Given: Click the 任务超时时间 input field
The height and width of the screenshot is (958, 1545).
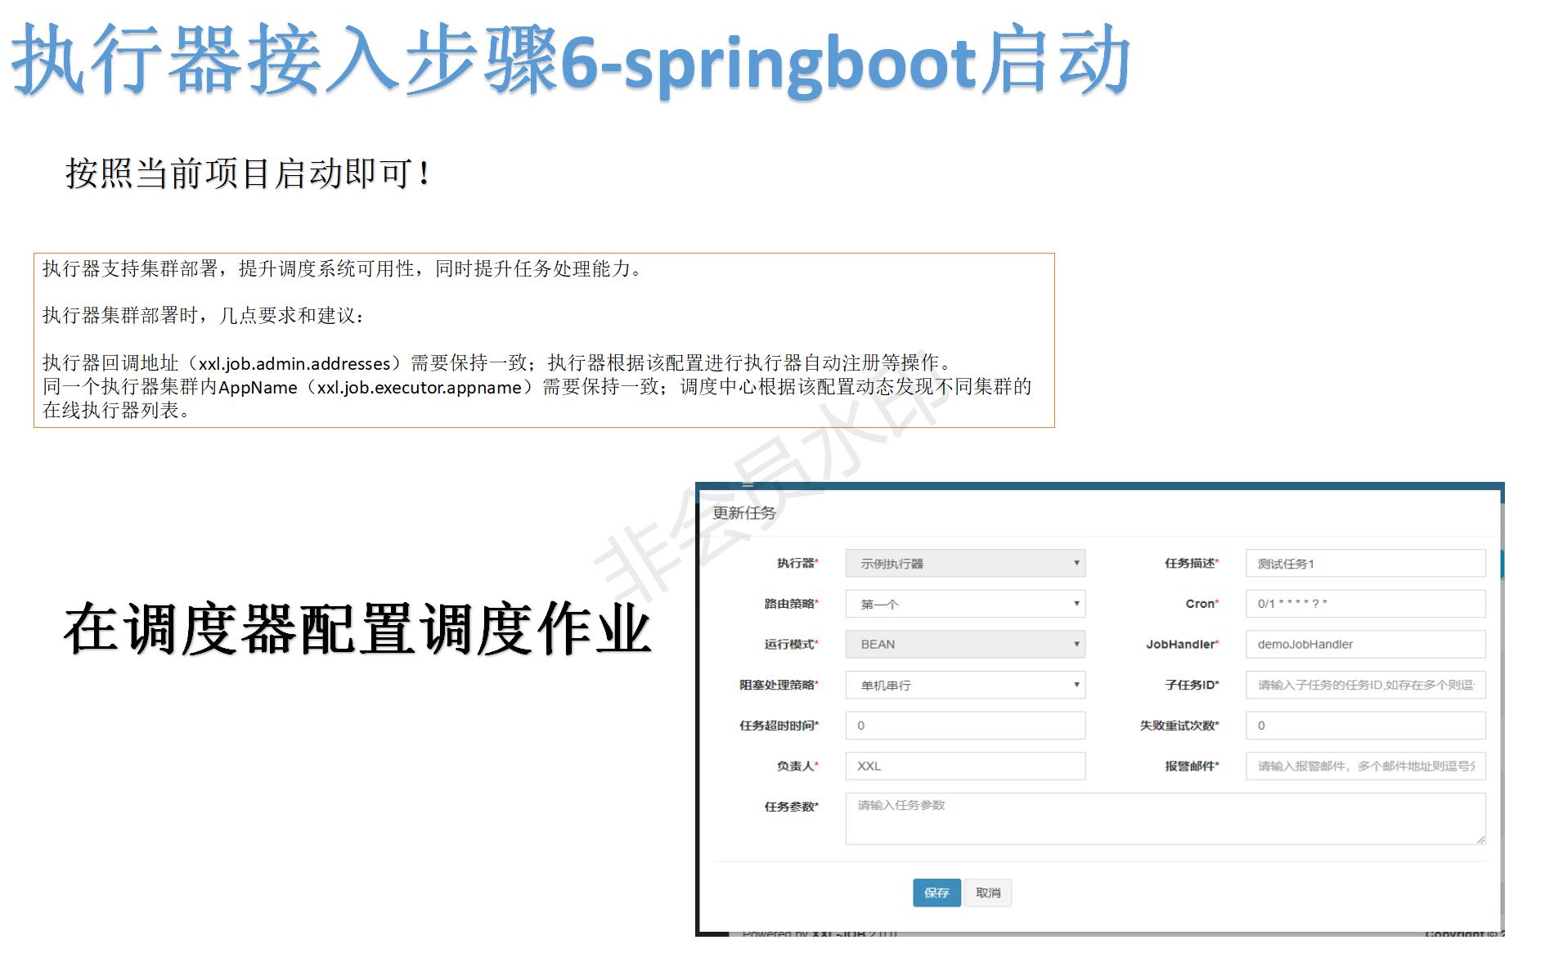Looking at the screenshot, I should tap(965, 726).
